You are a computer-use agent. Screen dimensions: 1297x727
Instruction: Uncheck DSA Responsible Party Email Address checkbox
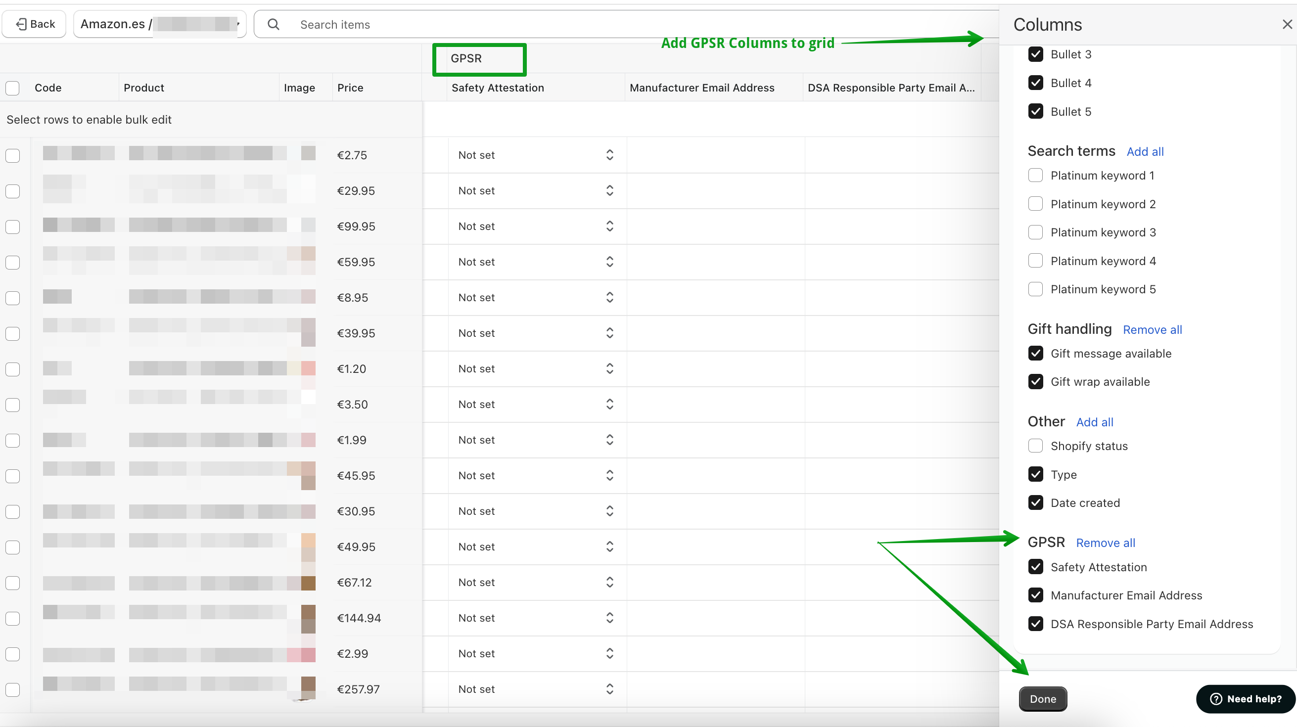click(1036, 624)
